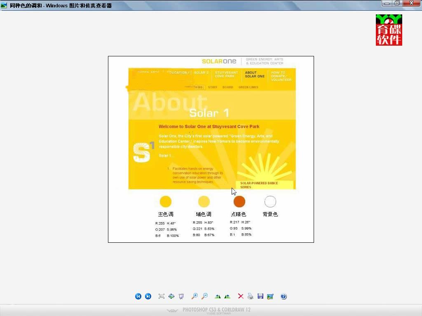
Task: Open the viewer Help
Action: click(284, 296)
